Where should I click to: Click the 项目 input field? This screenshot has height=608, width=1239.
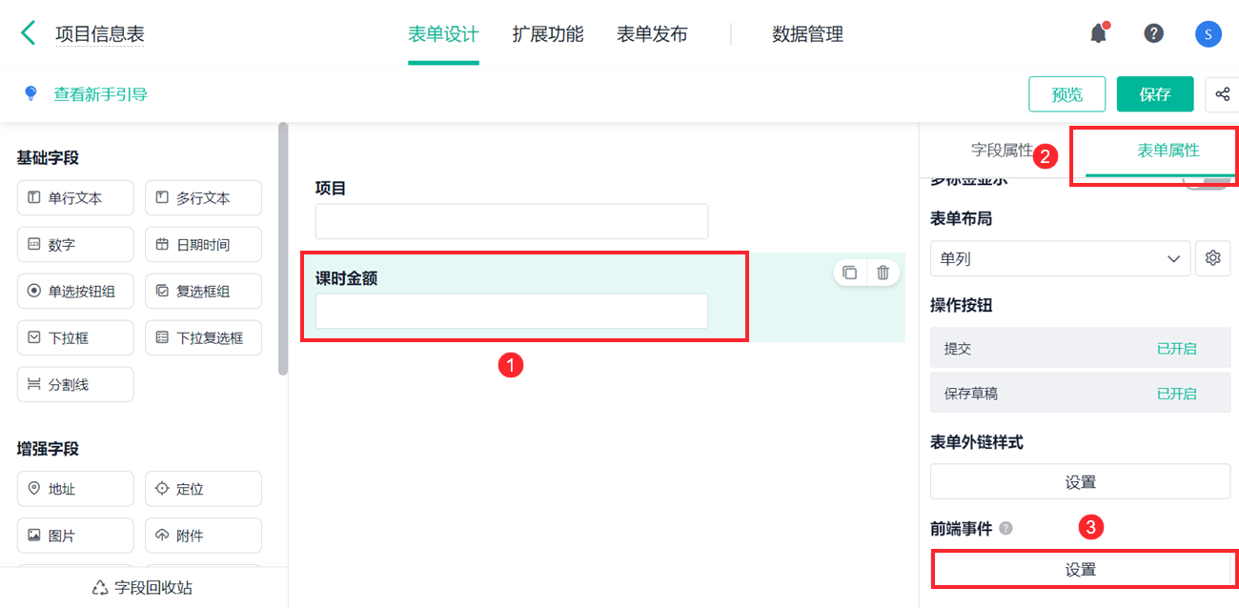[x=512, y=221]
